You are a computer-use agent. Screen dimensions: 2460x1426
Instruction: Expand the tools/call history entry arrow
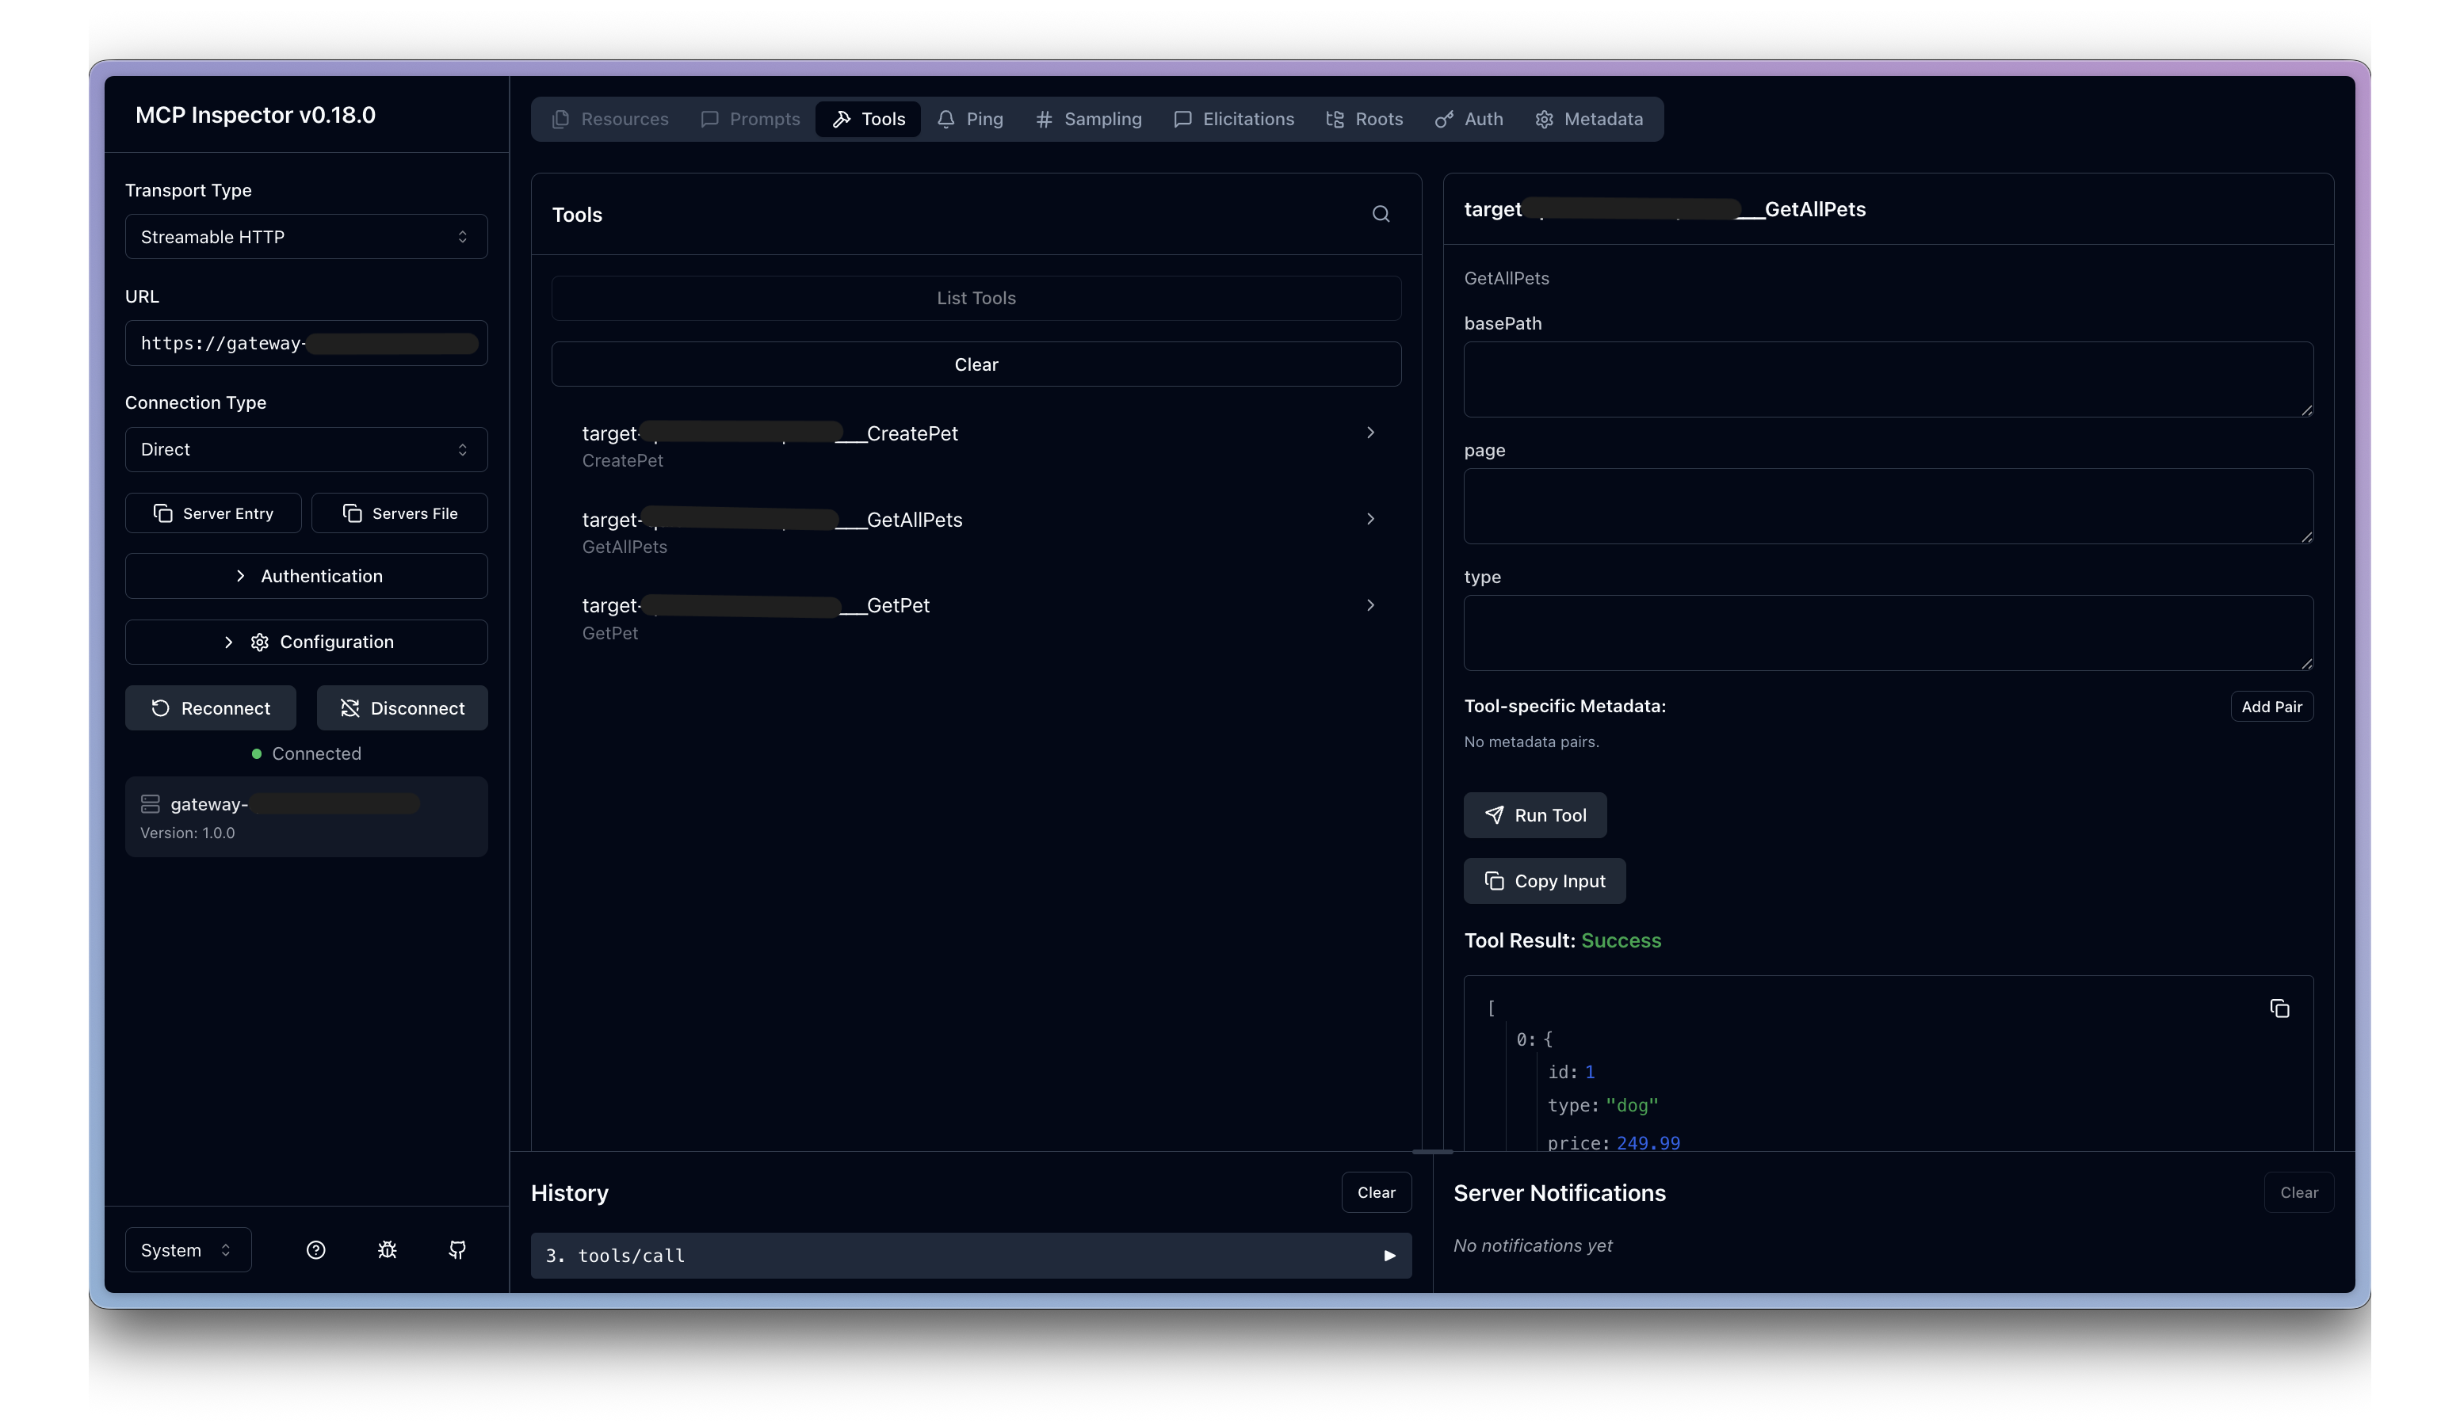(x=1389, y=1256)
